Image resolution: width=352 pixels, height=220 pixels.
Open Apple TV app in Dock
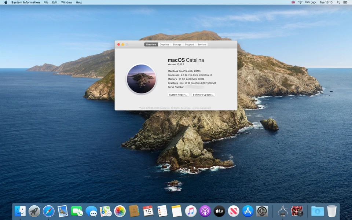point(219,211)
